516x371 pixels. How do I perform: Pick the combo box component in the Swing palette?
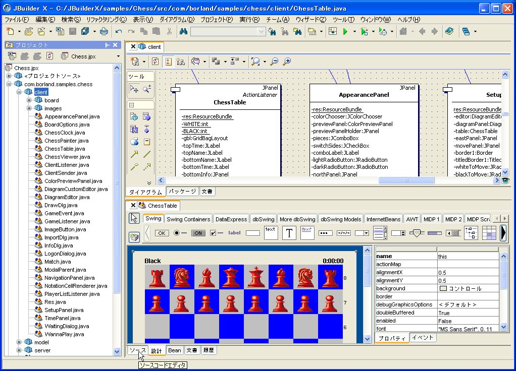pyautogui.click(x=362, y=233)
